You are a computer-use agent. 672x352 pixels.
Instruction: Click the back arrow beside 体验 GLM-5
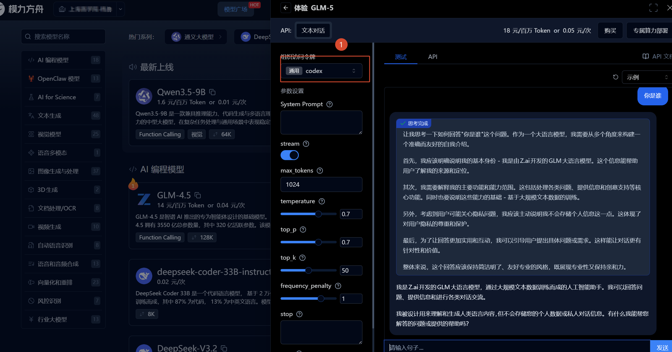pyautogui.click(x=286, y=8)
